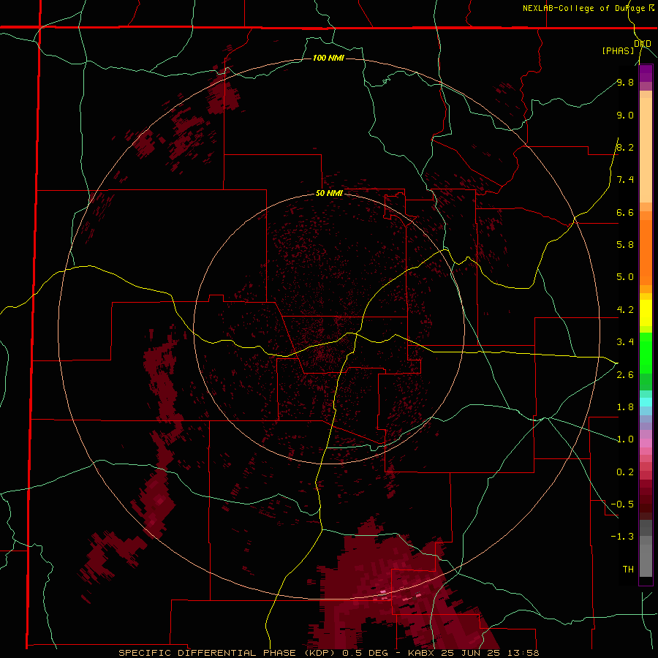The image size is (658, 658).
Task: Click the 8.2 colorbar scale value
Action: pyautogui.click(x=625, y=147)
